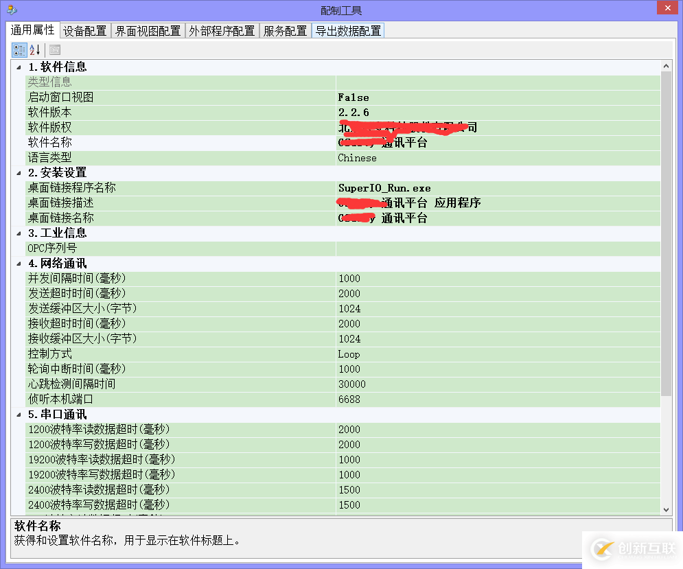Click the application icon in title bar

point(12,10)
